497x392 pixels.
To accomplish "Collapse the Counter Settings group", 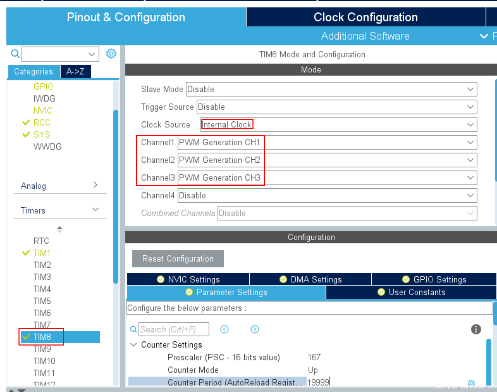I will coord(134,344).
